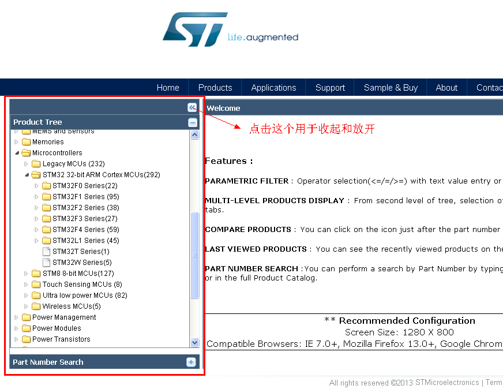Collapse the Microcontrollers tree node
The width and height of the screenshot is (503, 389).
pyautogui.click(x=17, y=153)
